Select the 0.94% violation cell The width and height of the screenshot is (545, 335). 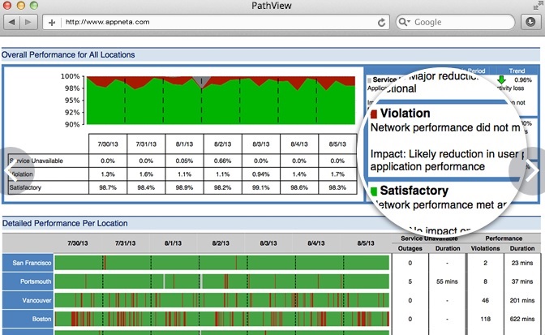tap(260, 174)
